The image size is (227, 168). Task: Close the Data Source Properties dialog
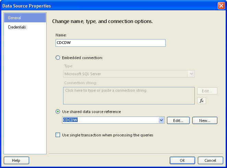coord(221,6)
